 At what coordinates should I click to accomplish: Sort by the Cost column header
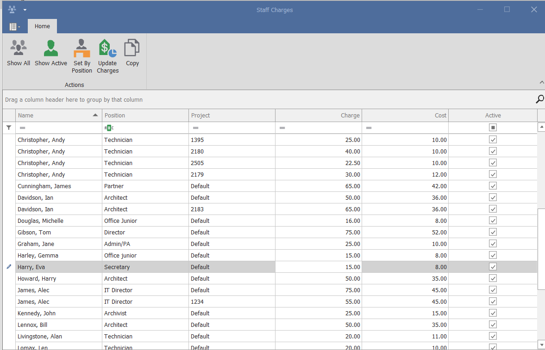[405, 115]
